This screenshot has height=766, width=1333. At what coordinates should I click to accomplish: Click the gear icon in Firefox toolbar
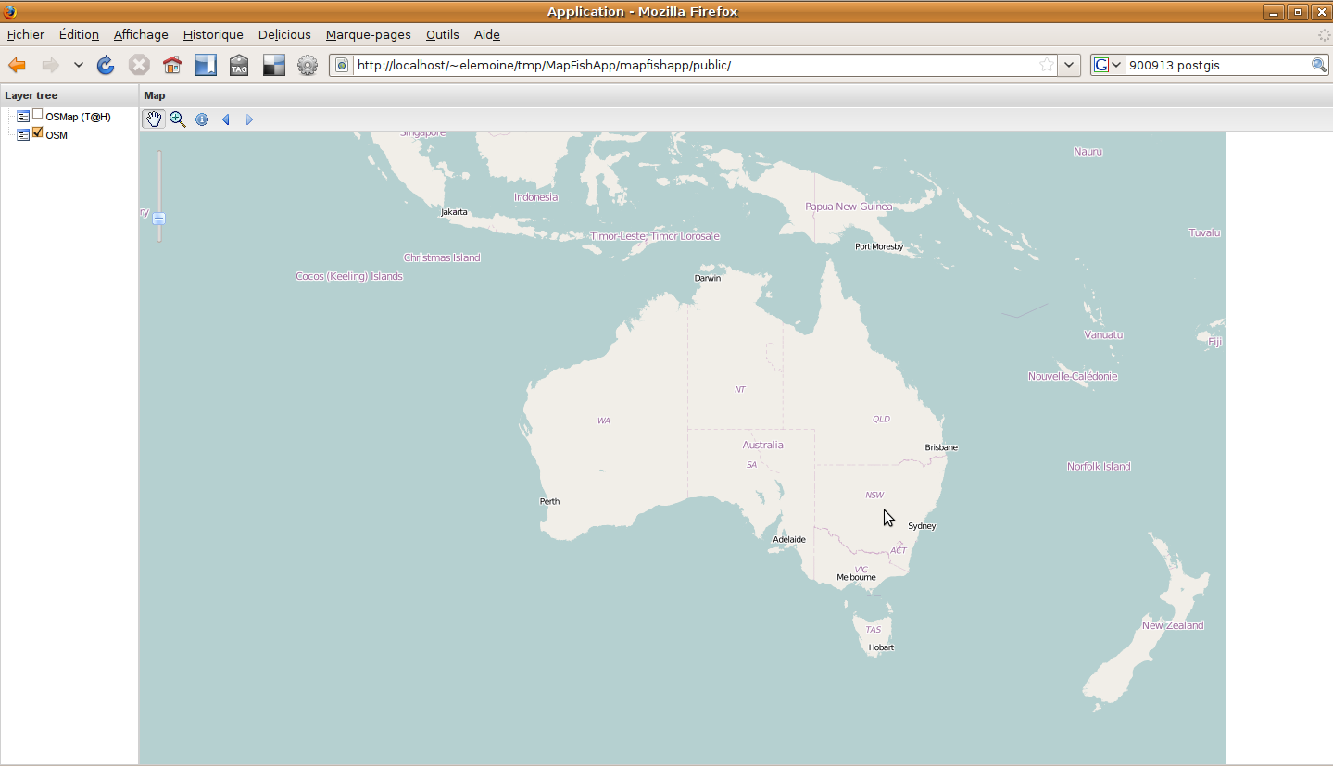pos(308,65)
